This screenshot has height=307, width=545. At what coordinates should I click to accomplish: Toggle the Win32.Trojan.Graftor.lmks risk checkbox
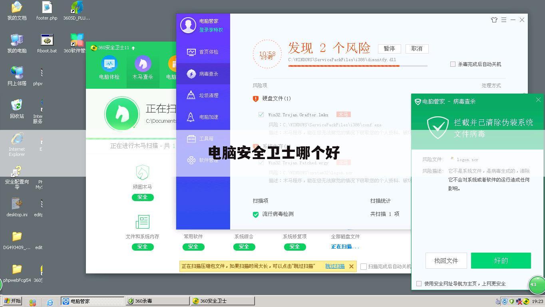(261, 114)
